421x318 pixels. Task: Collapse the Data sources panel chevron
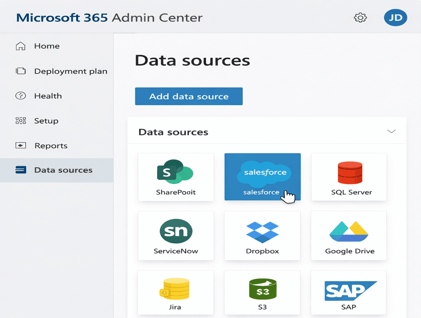(x=391, y=132)
